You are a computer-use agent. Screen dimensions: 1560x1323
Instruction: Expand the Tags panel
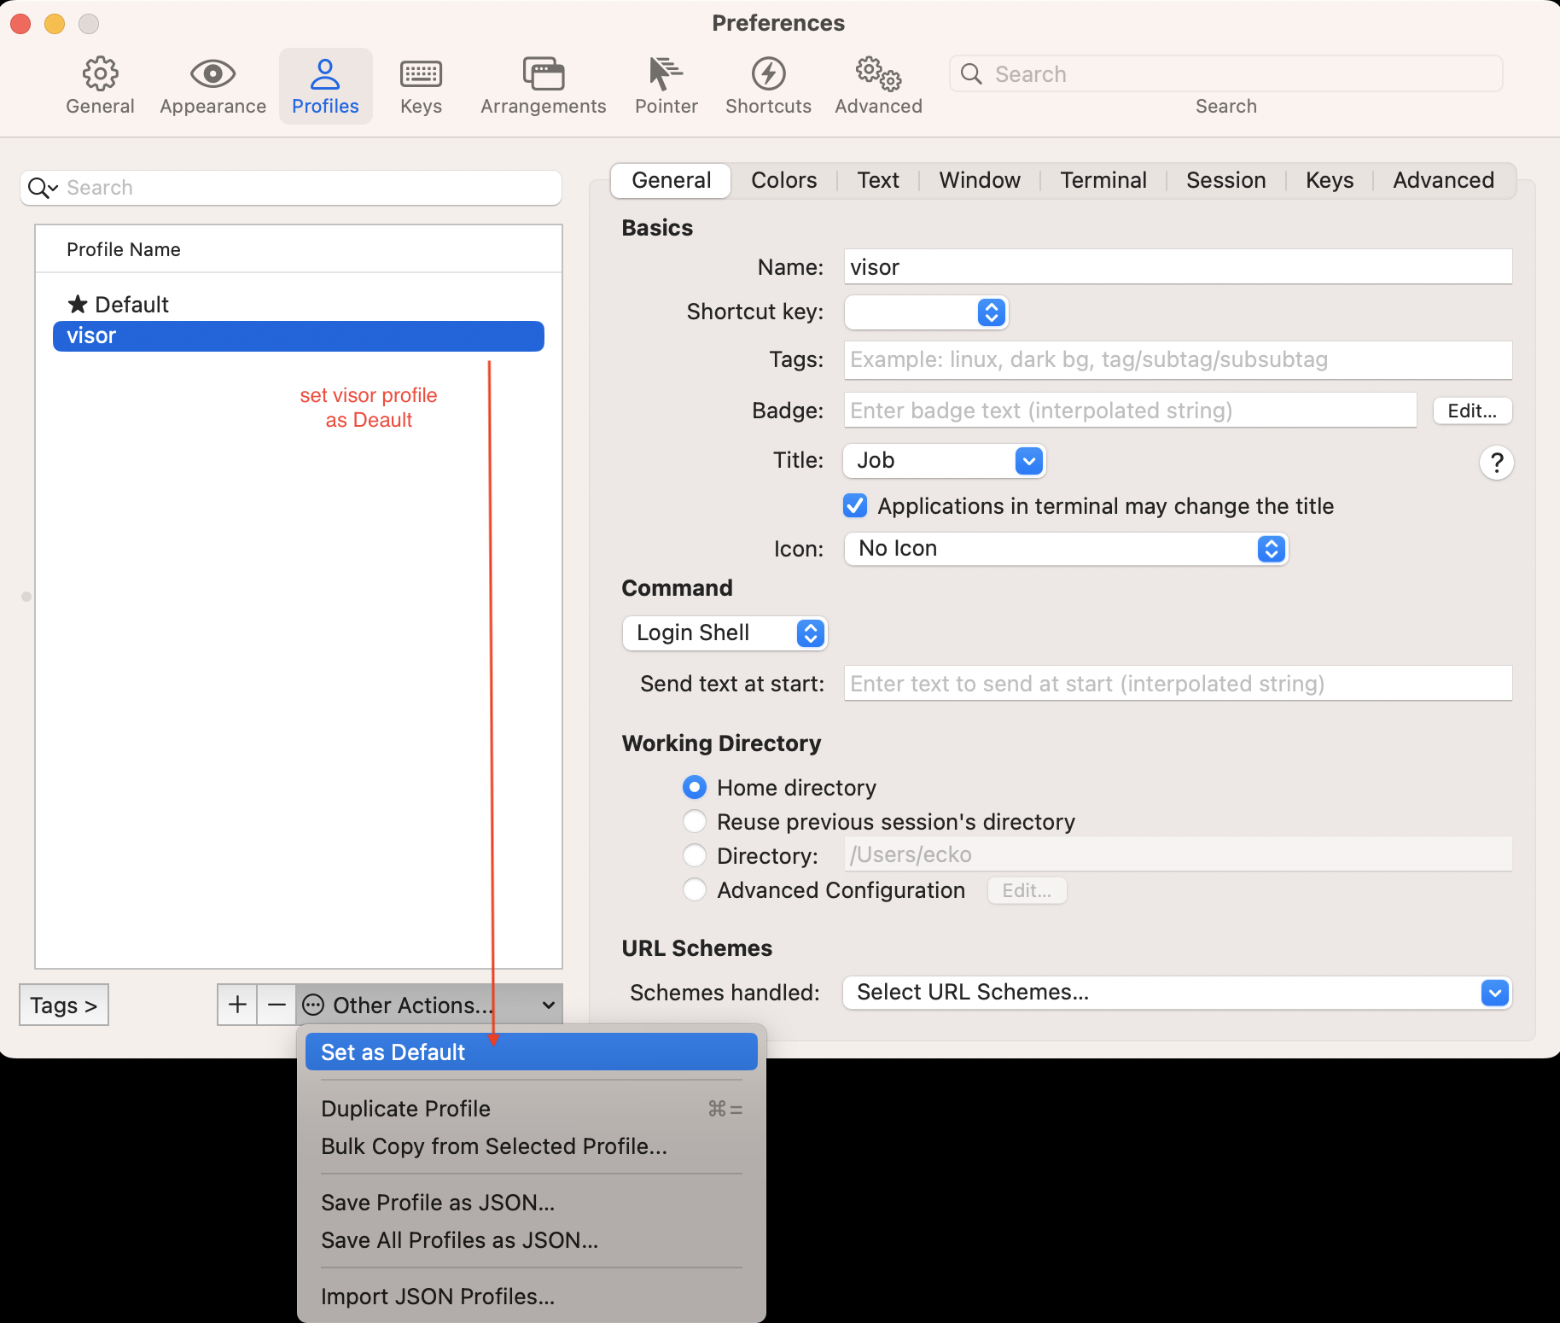coord(64,1005)
